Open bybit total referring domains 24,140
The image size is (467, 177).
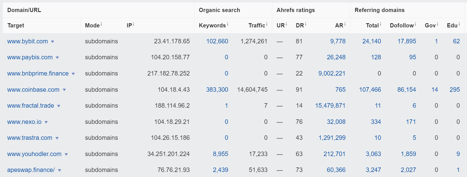point(372,41)
